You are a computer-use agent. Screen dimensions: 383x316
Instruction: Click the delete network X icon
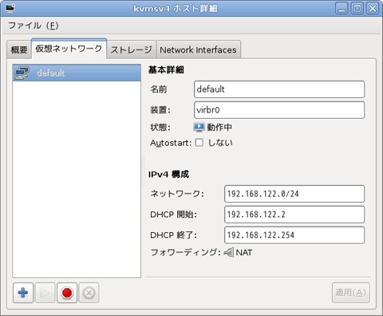(89, 293)
